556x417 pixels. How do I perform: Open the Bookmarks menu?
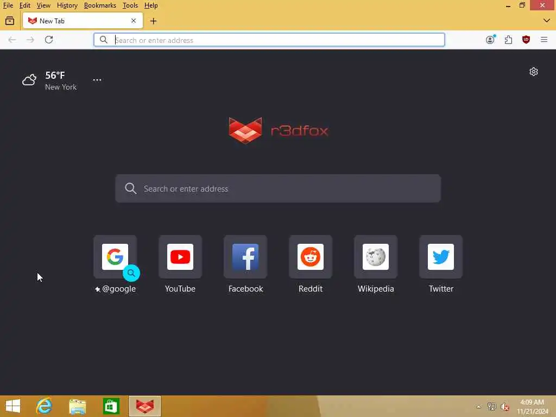click(x=100, y=5)
